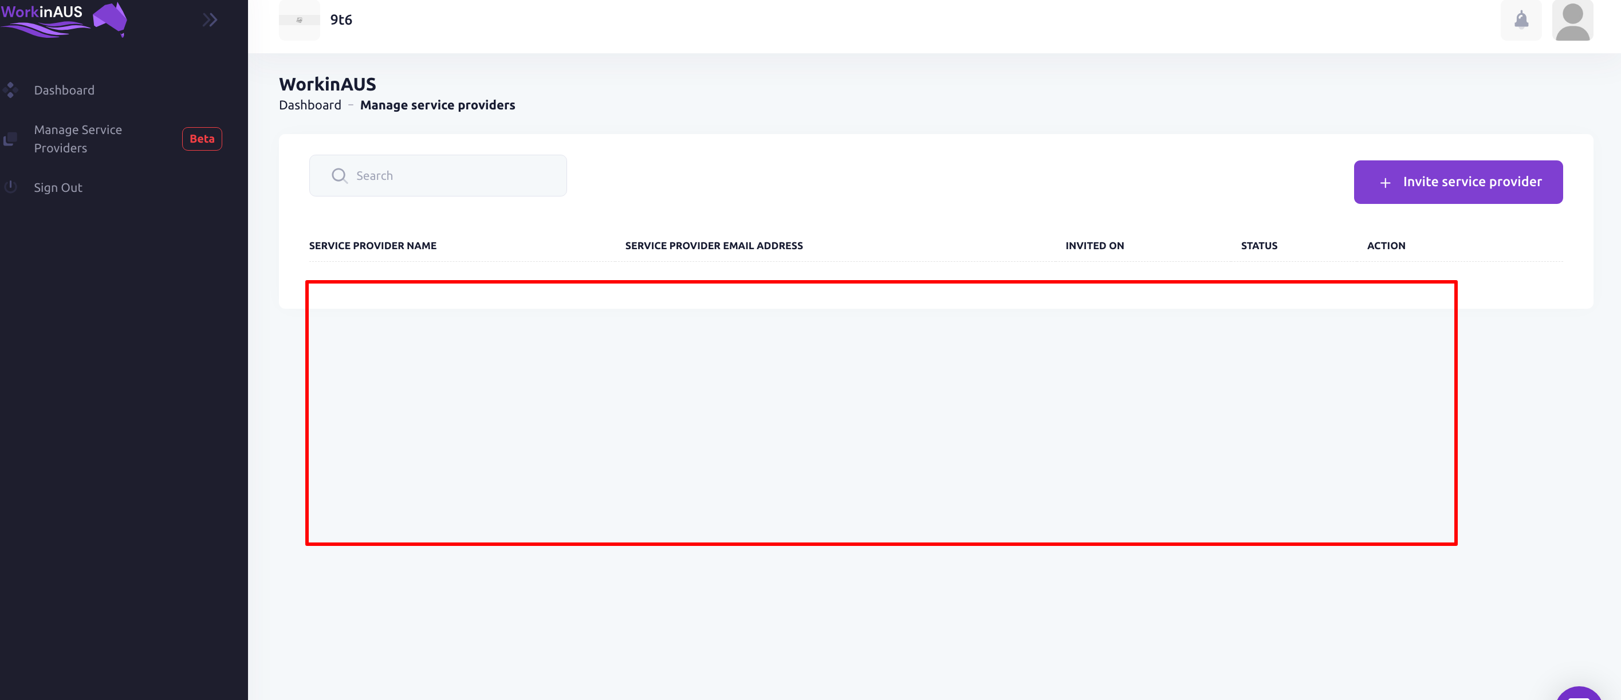Select Sign Out in the sidebar

58,187
